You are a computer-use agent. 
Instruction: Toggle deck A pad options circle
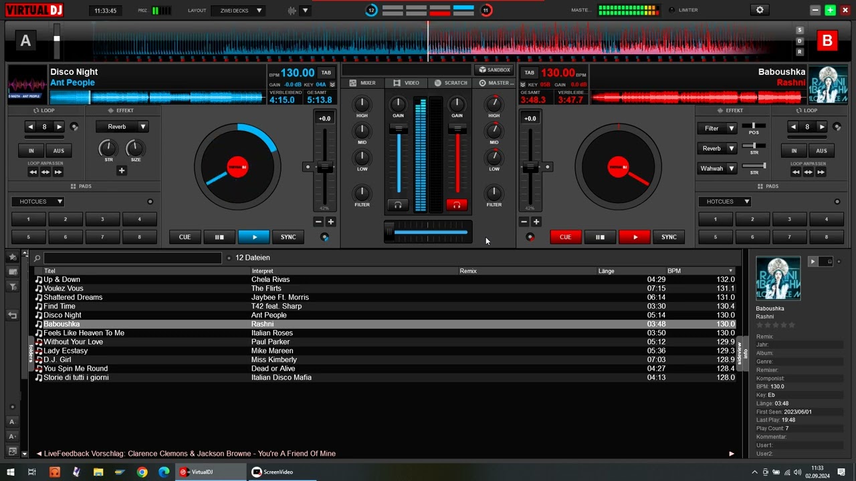[x=150, y=202]
